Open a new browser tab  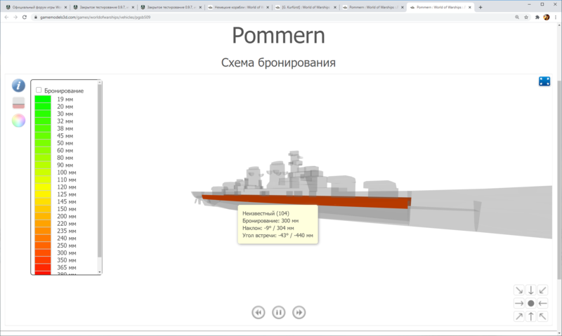pos(481,7)
